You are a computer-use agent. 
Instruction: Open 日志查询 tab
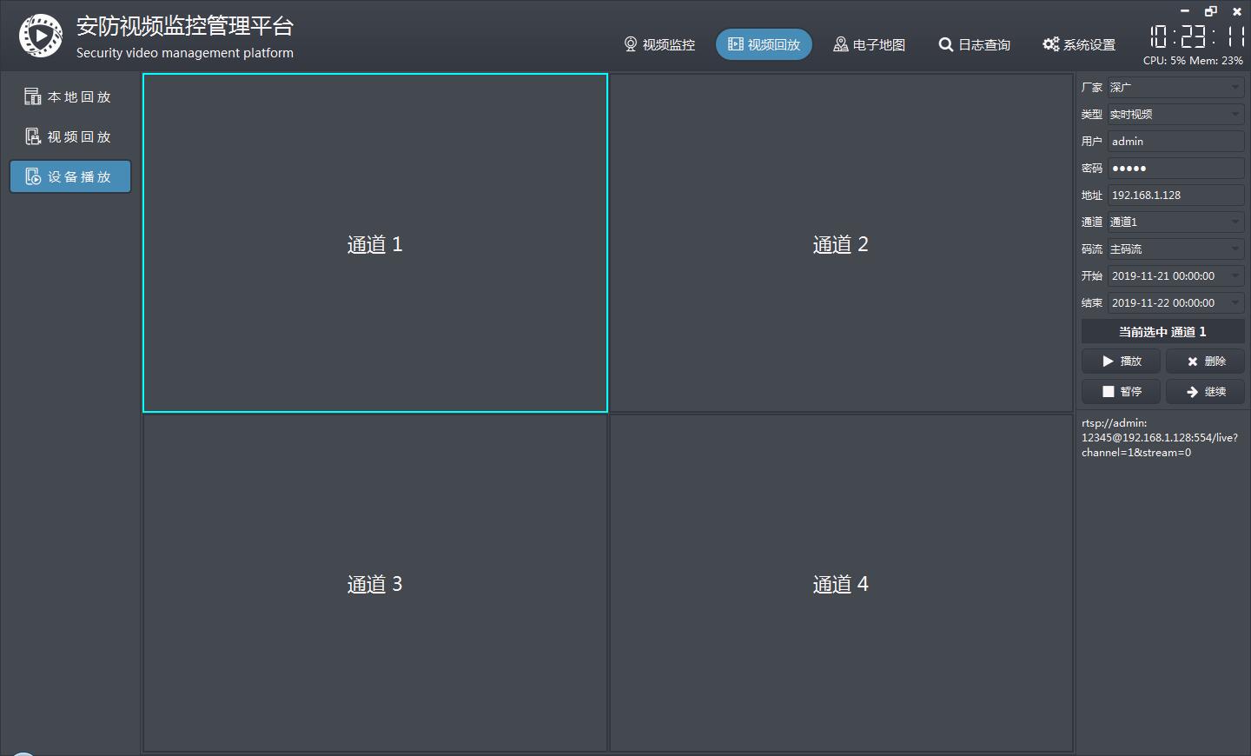tap(975, 44)
